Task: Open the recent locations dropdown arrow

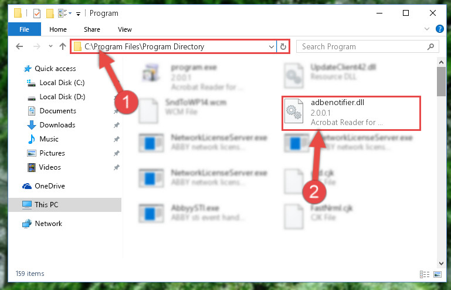Action: tap(50, 46)
